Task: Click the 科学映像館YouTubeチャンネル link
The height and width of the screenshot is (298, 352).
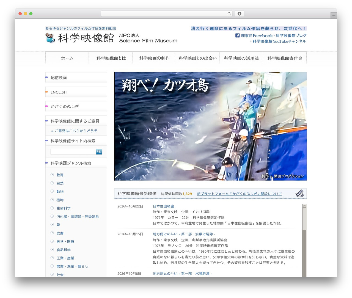Action: pos(279,41)
